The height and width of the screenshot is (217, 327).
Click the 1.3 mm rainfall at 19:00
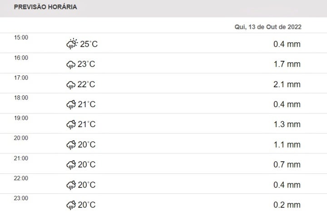pyautogui.click(x=287, y=124)
